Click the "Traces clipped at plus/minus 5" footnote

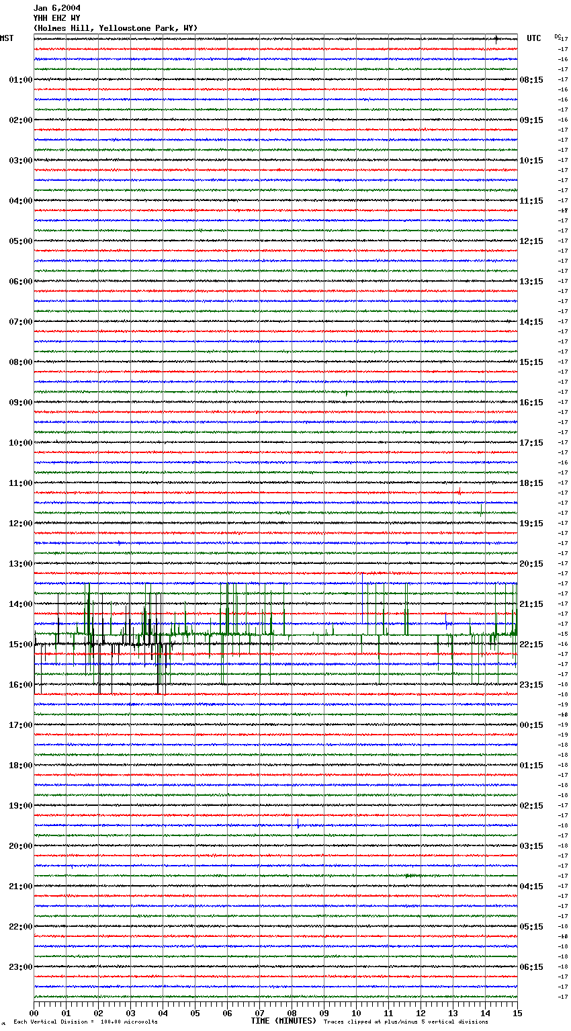coord(378,1022)
